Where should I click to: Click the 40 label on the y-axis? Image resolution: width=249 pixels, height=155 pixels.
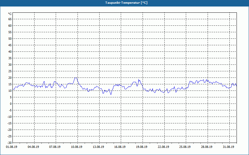(10, 52)
